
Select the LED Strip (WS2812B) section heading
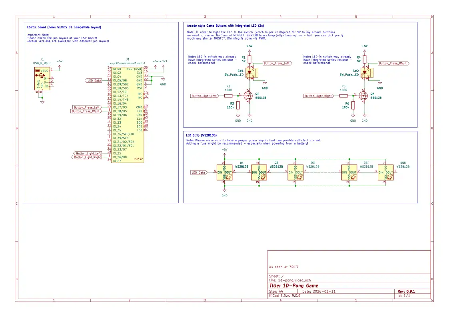pyautogui.click(x=201, y=135)
